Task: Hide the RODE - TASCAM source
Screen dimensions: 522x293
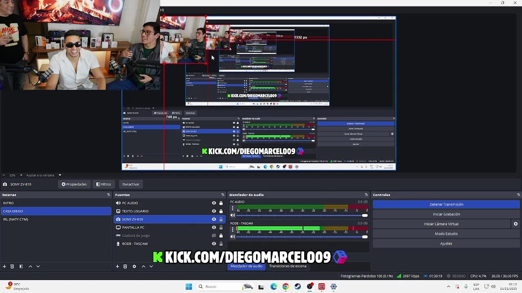Action: [x=214, y=244]
